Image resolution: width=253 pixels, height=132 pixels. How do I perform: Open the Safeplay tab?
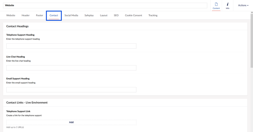tap(89, 16)
